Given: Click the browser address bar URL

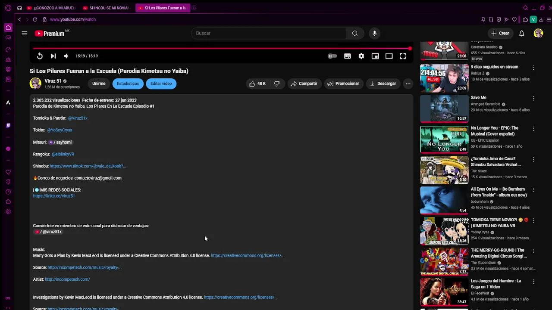Looking at the screenshot, I should click(73, 19).
